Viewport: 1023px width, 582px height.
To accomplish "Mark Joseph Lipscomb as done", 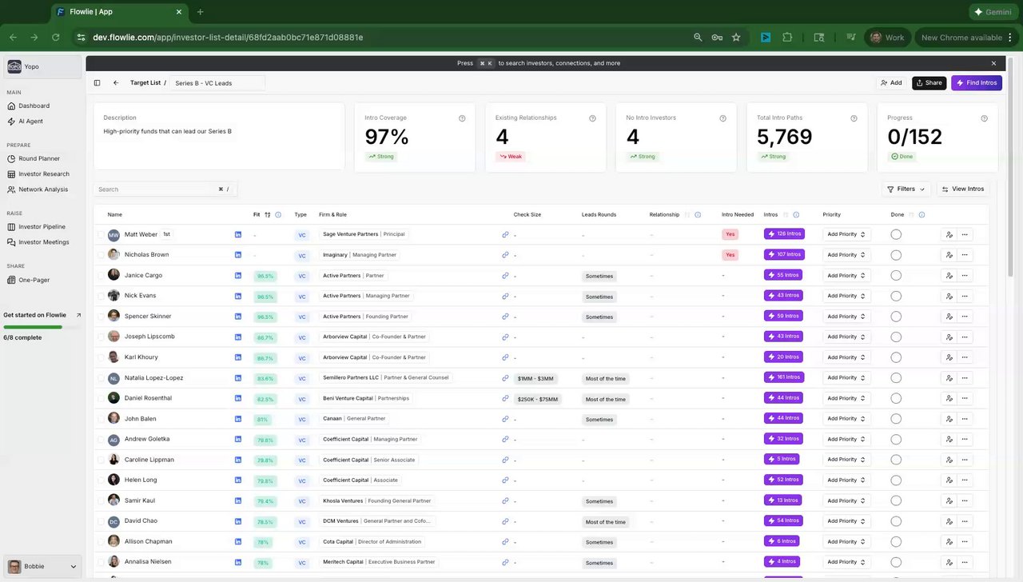I will click(x=896, y=337).
